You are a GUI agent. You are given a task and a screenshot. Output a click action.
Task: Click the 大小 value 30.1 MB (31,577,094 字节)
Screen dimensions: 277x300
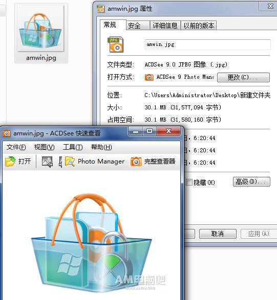click(183, 107)
